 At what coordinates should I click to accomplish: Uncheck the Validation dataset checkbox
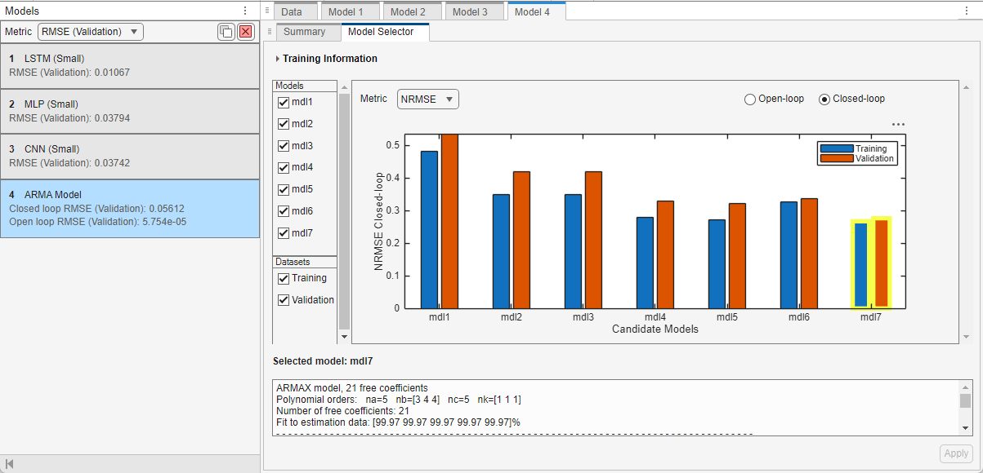(x=284, y=300)
